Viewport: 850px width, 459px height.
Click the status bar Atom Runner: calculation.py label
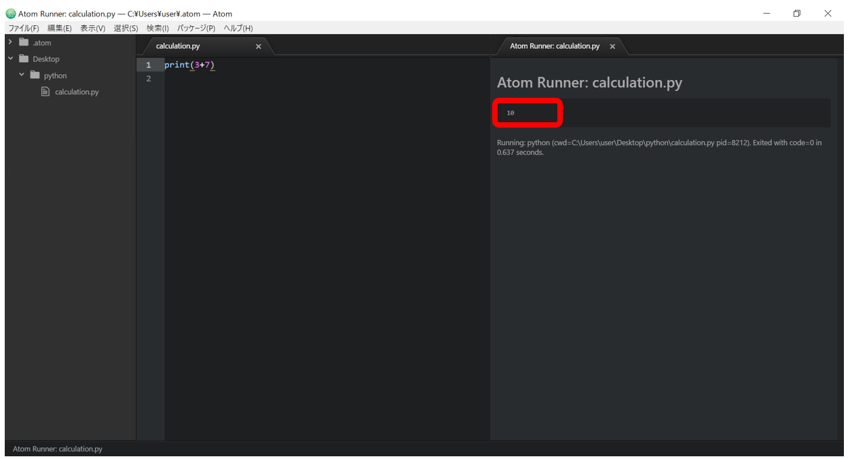58,449
